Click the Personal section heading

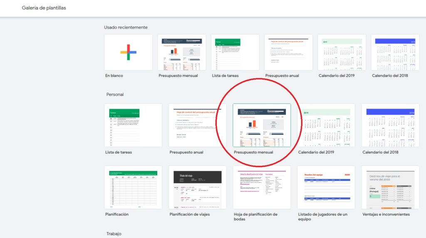115,95
